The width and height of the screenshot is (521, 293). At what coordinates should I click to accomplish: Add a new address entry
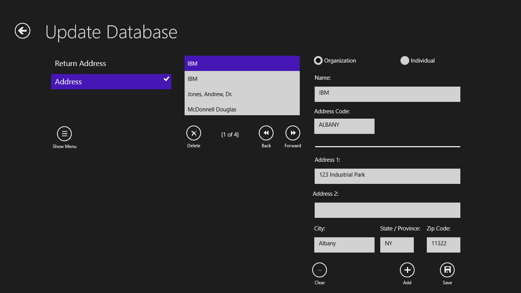(407, 270)
